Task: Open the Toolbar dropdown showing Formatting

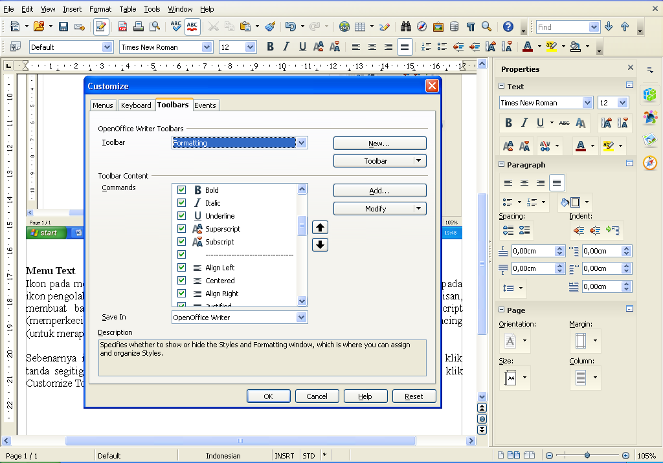Action: tap(302, 143)
